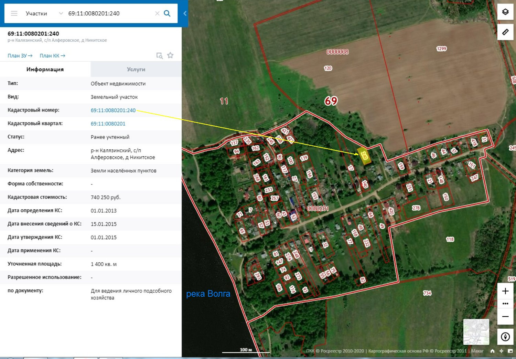Open the План ЗУ link

tap(20, 56)
